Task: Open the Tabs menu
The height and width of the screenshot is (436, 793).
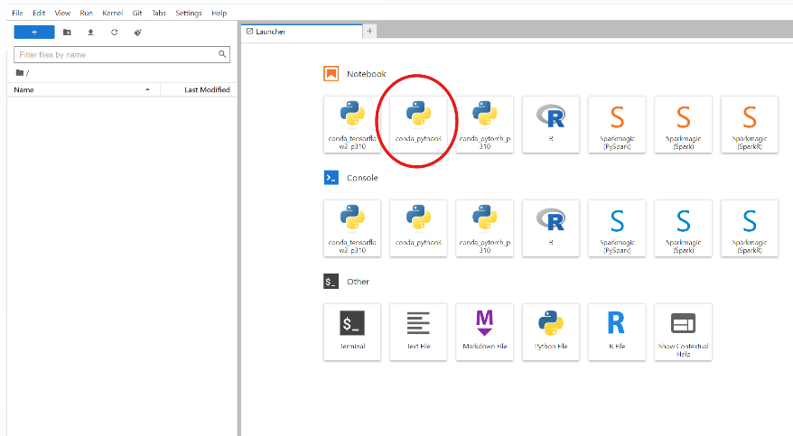Action: 159,14
